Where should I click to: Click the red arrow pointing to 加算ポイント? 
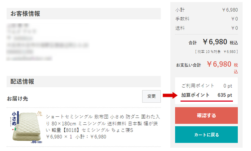170,95
